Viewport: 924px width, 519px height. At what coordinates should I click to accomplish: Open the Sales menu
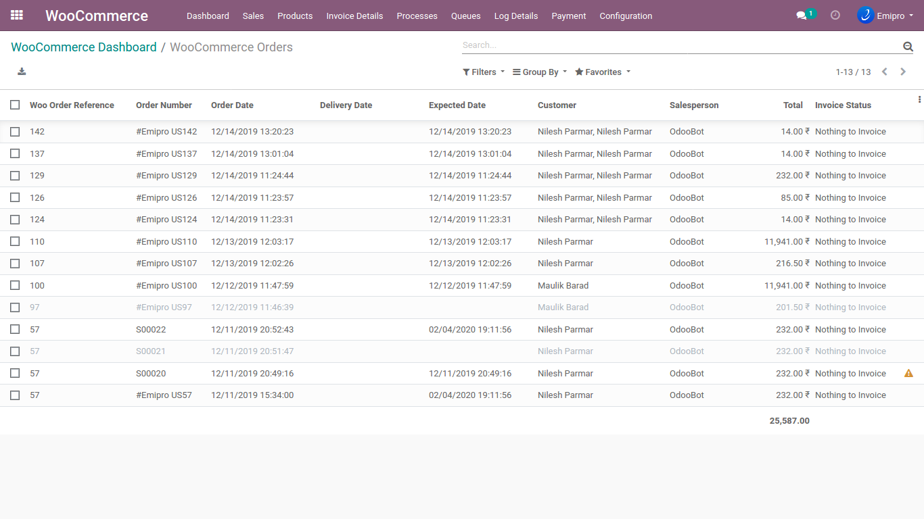click(253, 16)
